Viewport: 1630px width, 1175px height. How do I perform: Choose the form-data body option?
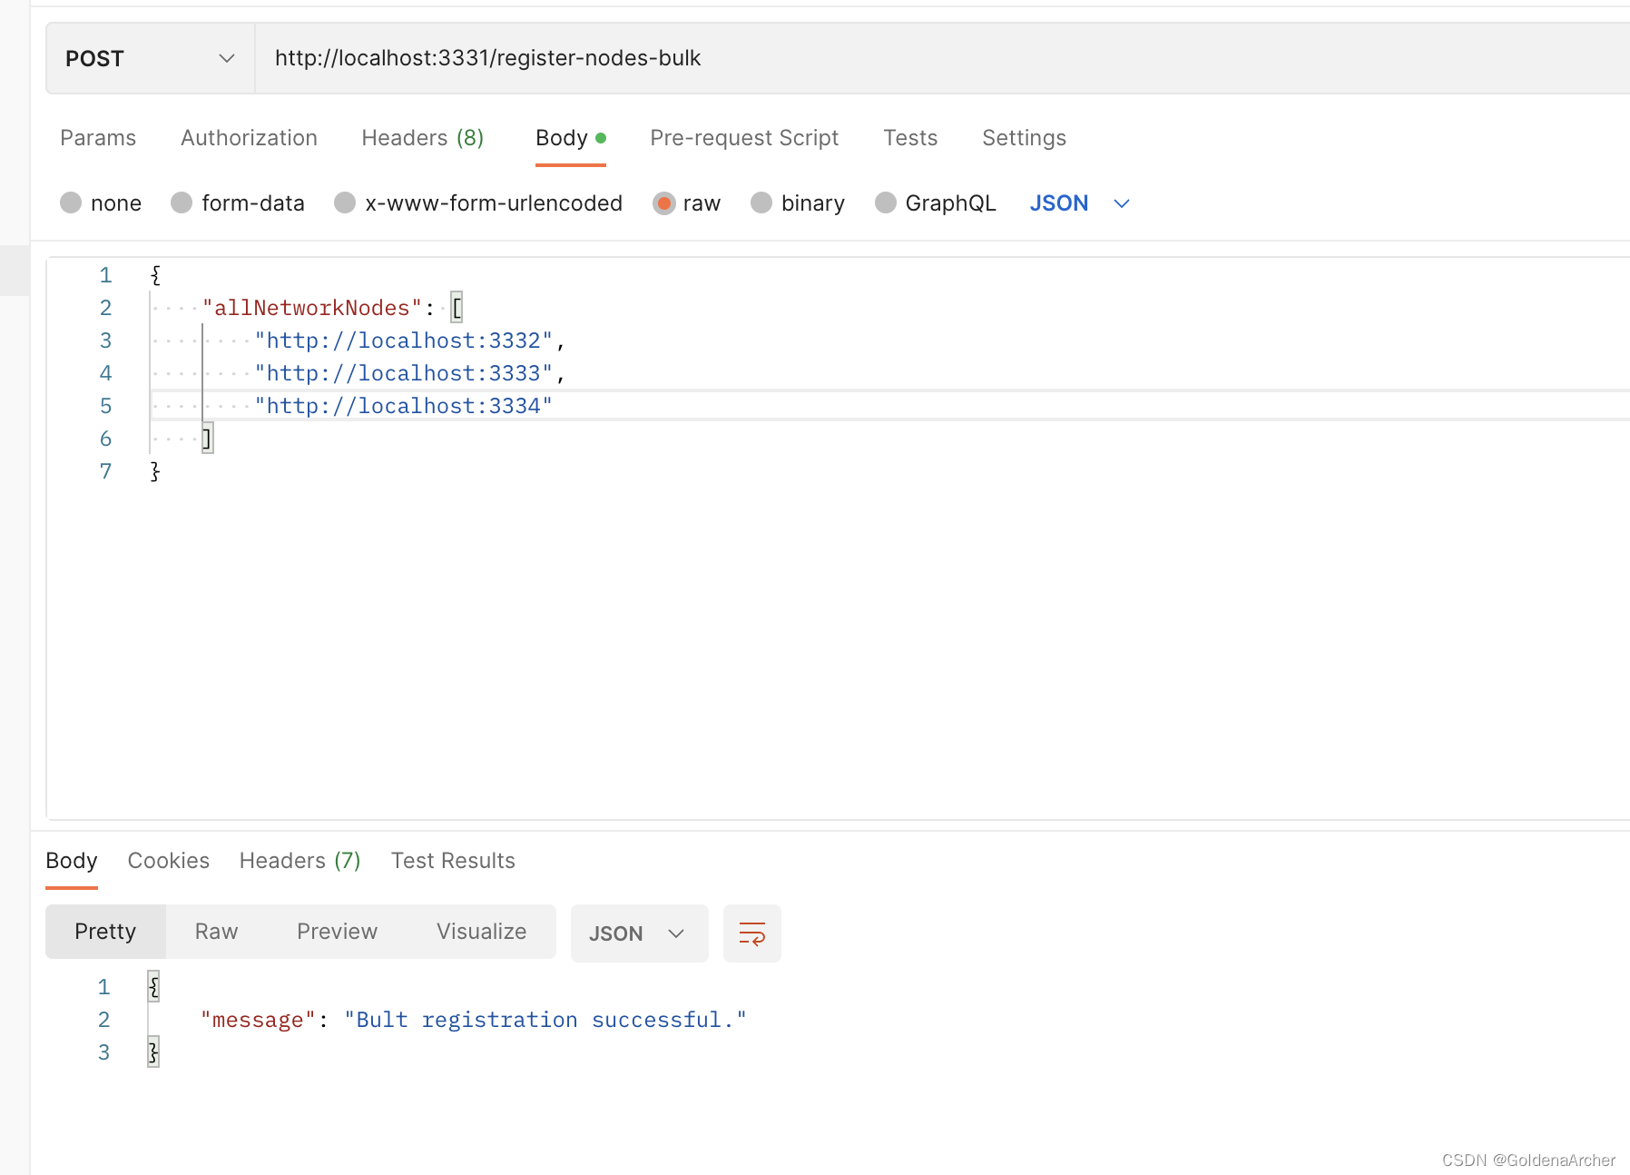182,203
